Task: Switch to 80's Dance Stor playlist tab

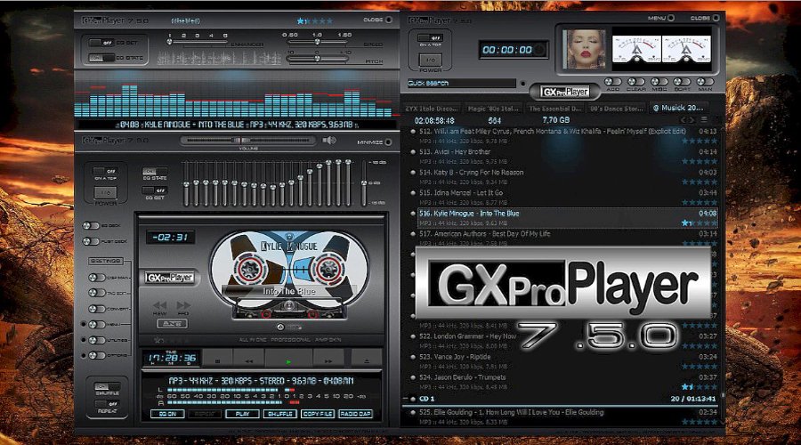Action: click(617, 109)
